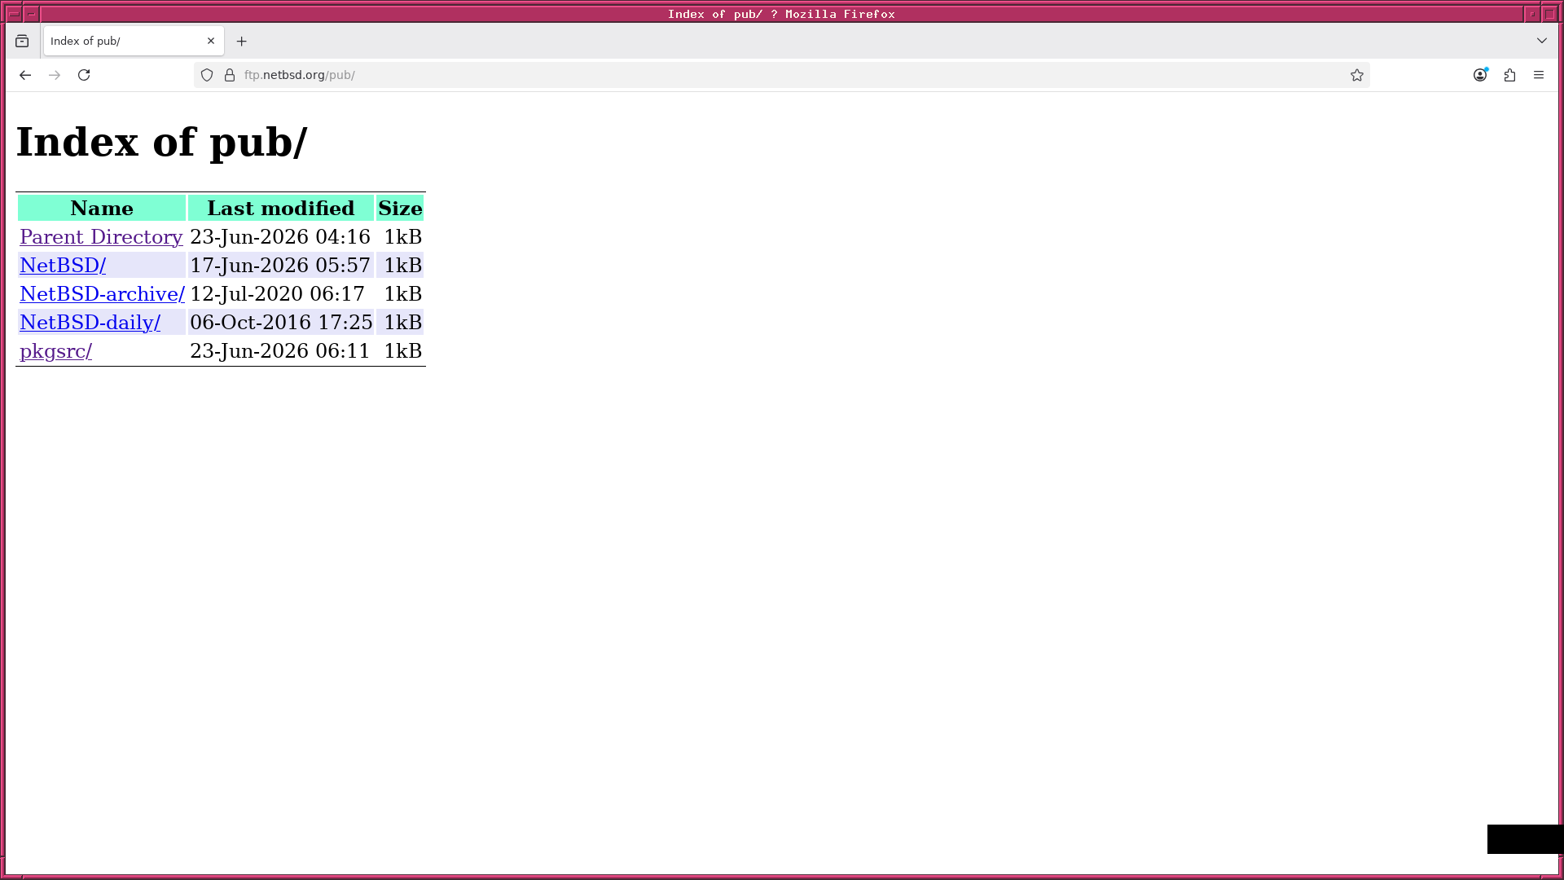The image size is (1564, 880).
Task: Open the pkgsrc/ directory link
Action: (x=55, y=351)
